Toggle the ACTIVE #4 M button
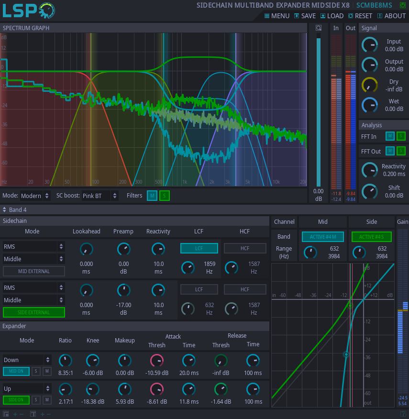 click(322, 237)
